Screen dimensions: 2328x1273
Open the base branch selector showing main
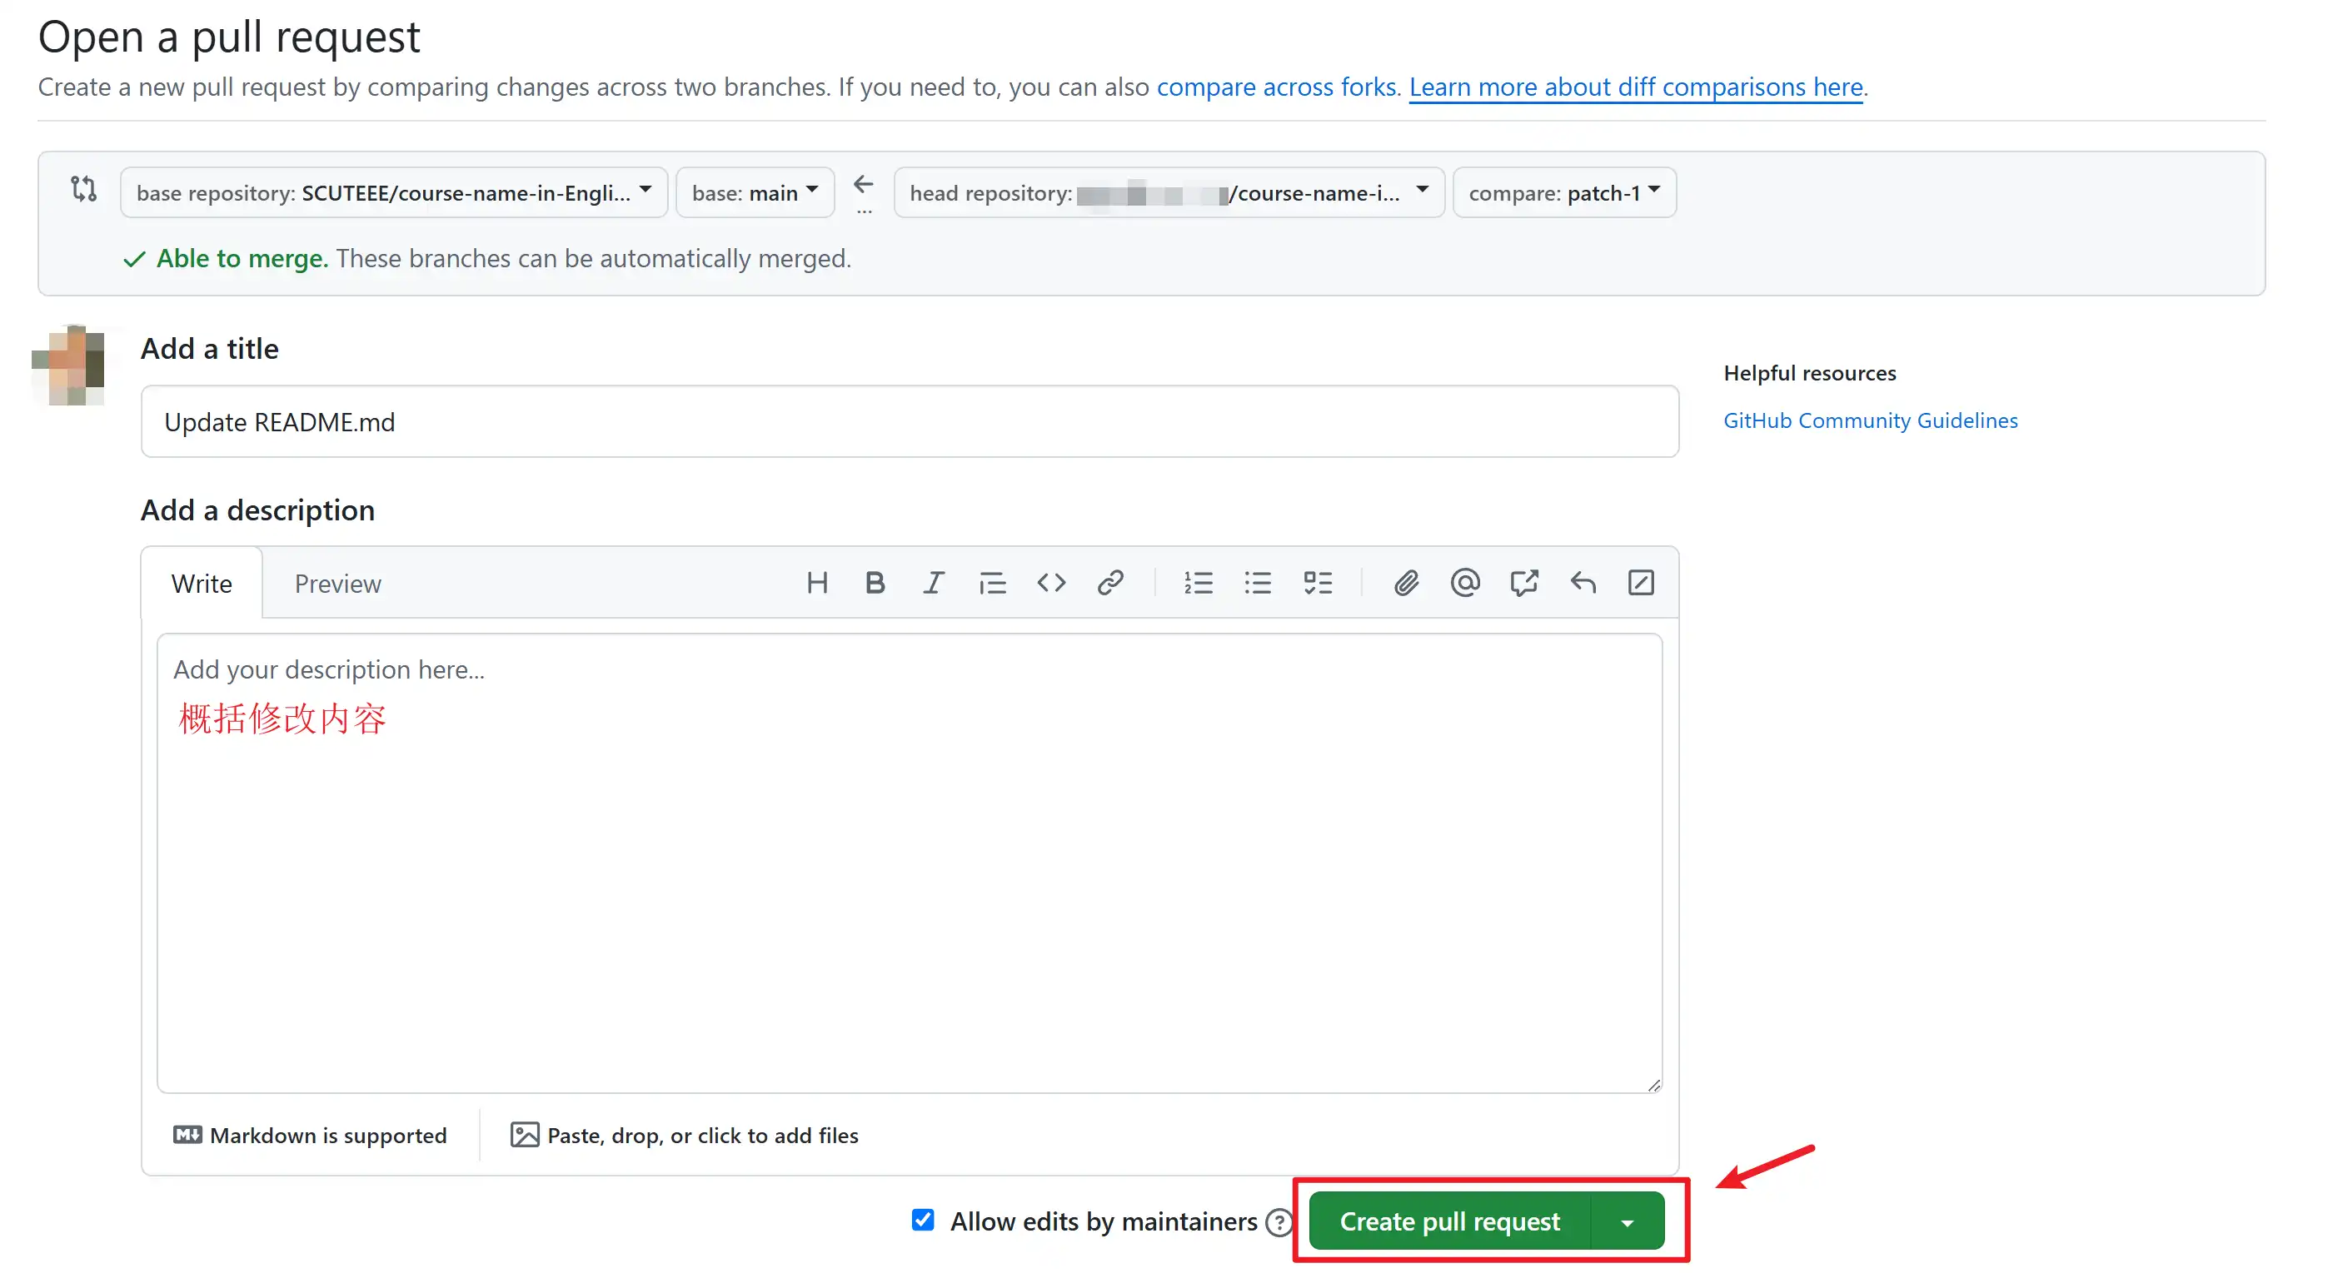(754, 191)
